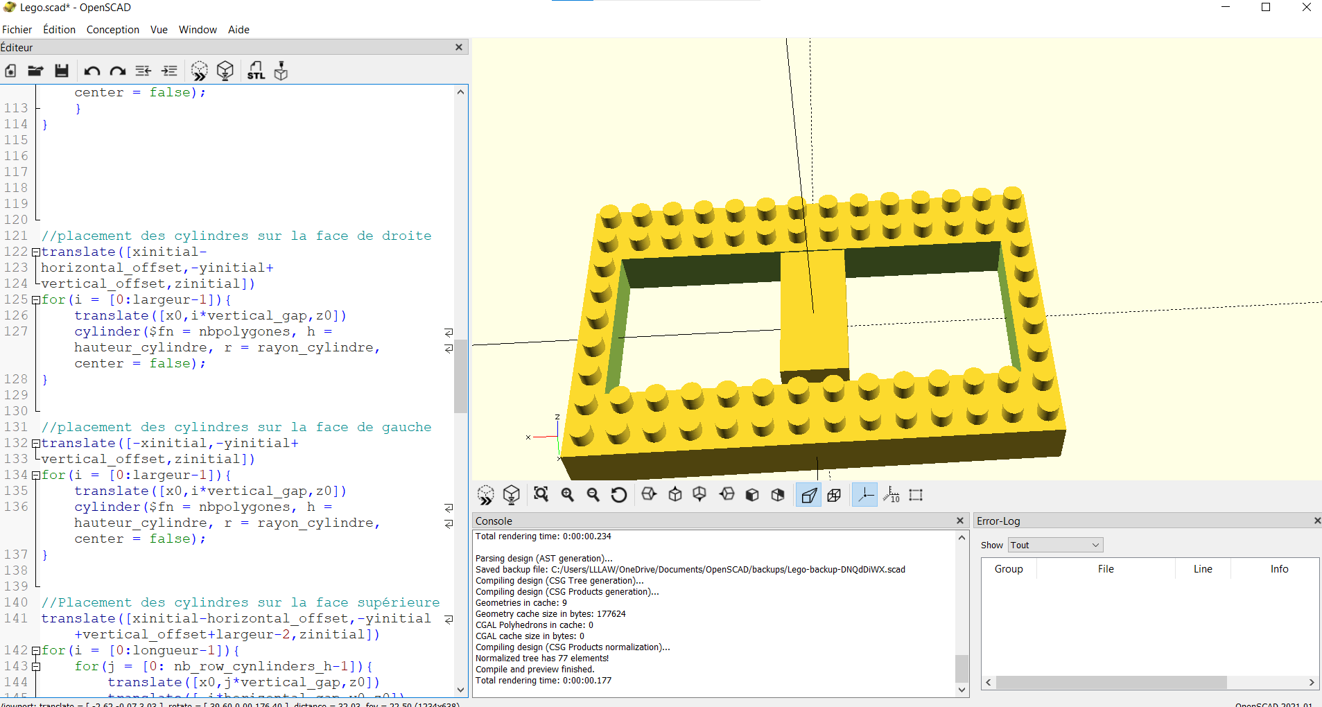
Task: Close the Console panel
Action: (x=960, y=521)
